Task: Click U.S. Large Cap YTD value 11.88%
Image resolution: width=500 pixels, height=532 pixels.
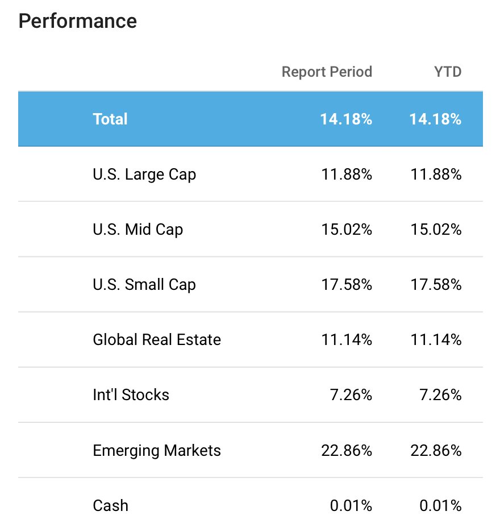Action: (436, 174)
